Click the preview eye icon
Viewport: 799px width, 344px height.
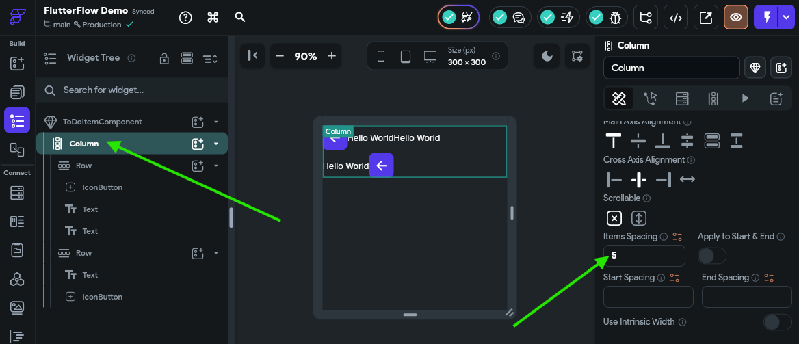[x=736, y=17]
